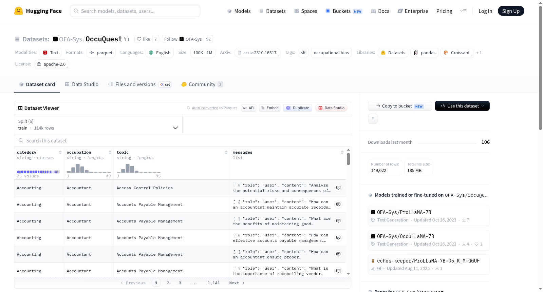
Task: Copy the dataset to a bucket
Action: point(400,106)
